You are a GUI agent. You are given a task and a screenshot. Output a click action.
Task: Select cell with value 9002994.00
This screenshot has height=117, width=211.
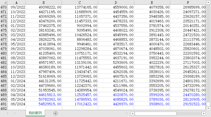coord(80,26)
